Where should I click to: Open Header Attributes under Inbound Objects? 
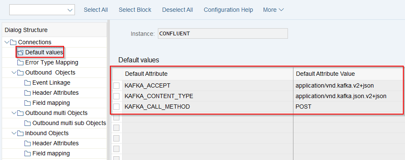pyautogui.click(x=56, y=144)
